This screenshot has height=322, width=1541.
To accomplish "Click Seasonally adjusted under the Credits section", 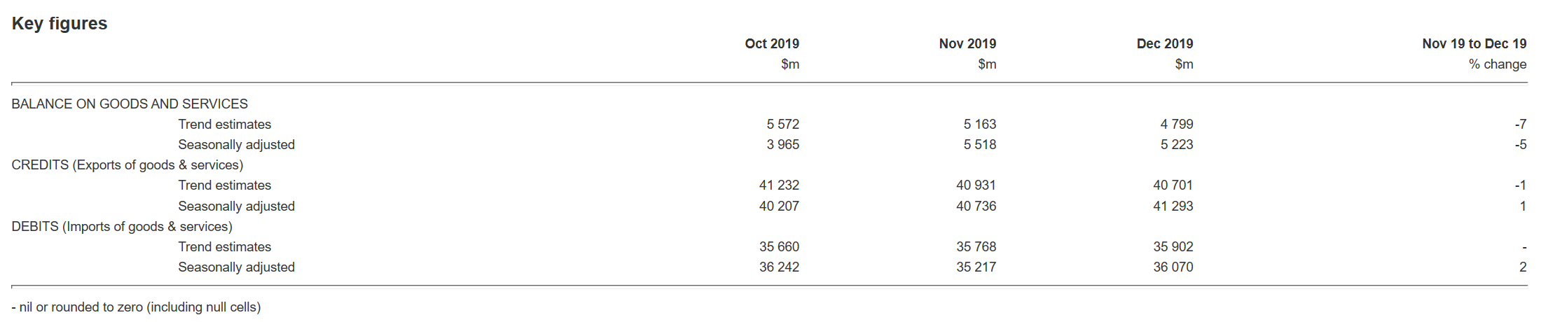I will click(236, 206).
